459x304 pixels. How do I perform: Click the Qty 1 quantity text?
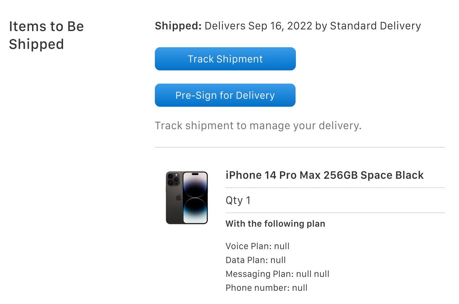[x=238, y=200]
